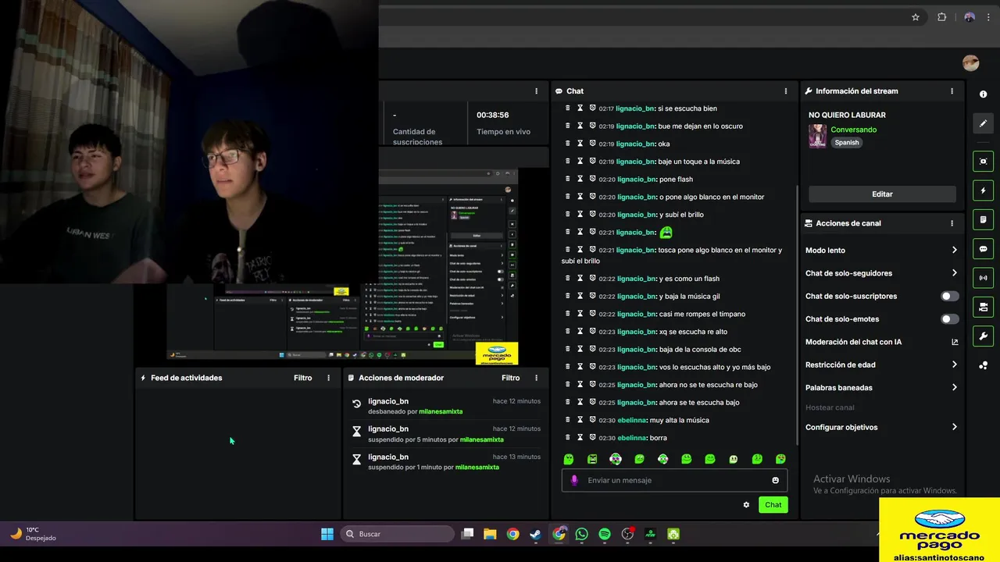Click the Enviar un mensaje input field
Image resolution: width=1000 pixels, height=562 pixels.
[674, 480]
